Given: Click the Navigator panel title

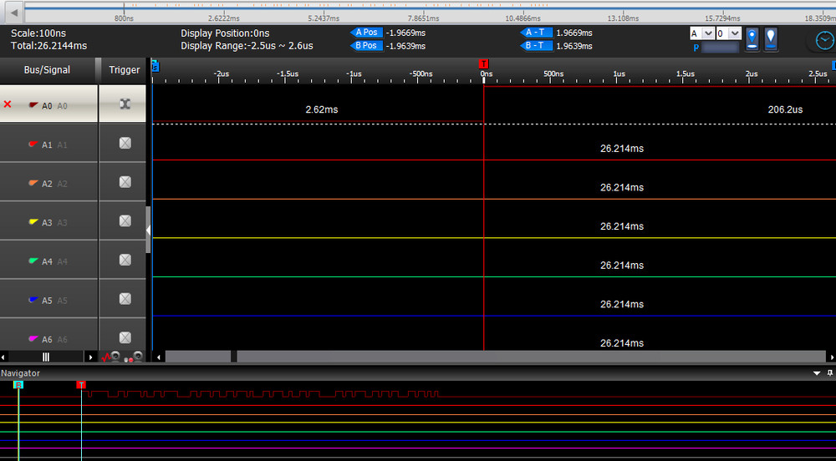Looking at the screenshot, I should [x=20, y=373].
